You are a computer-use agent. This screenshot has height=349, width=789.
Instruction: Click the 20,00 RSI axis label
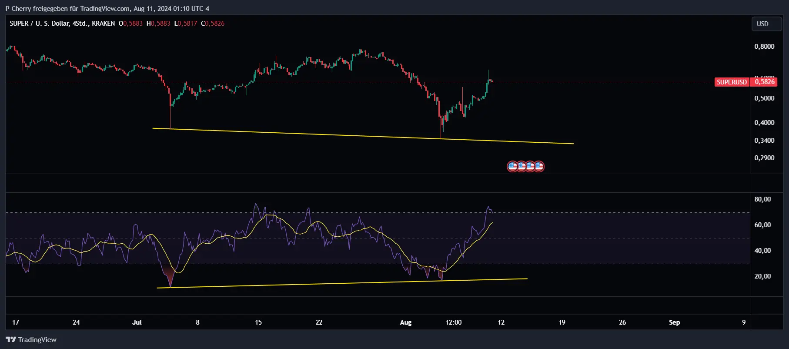pos(762,276)
